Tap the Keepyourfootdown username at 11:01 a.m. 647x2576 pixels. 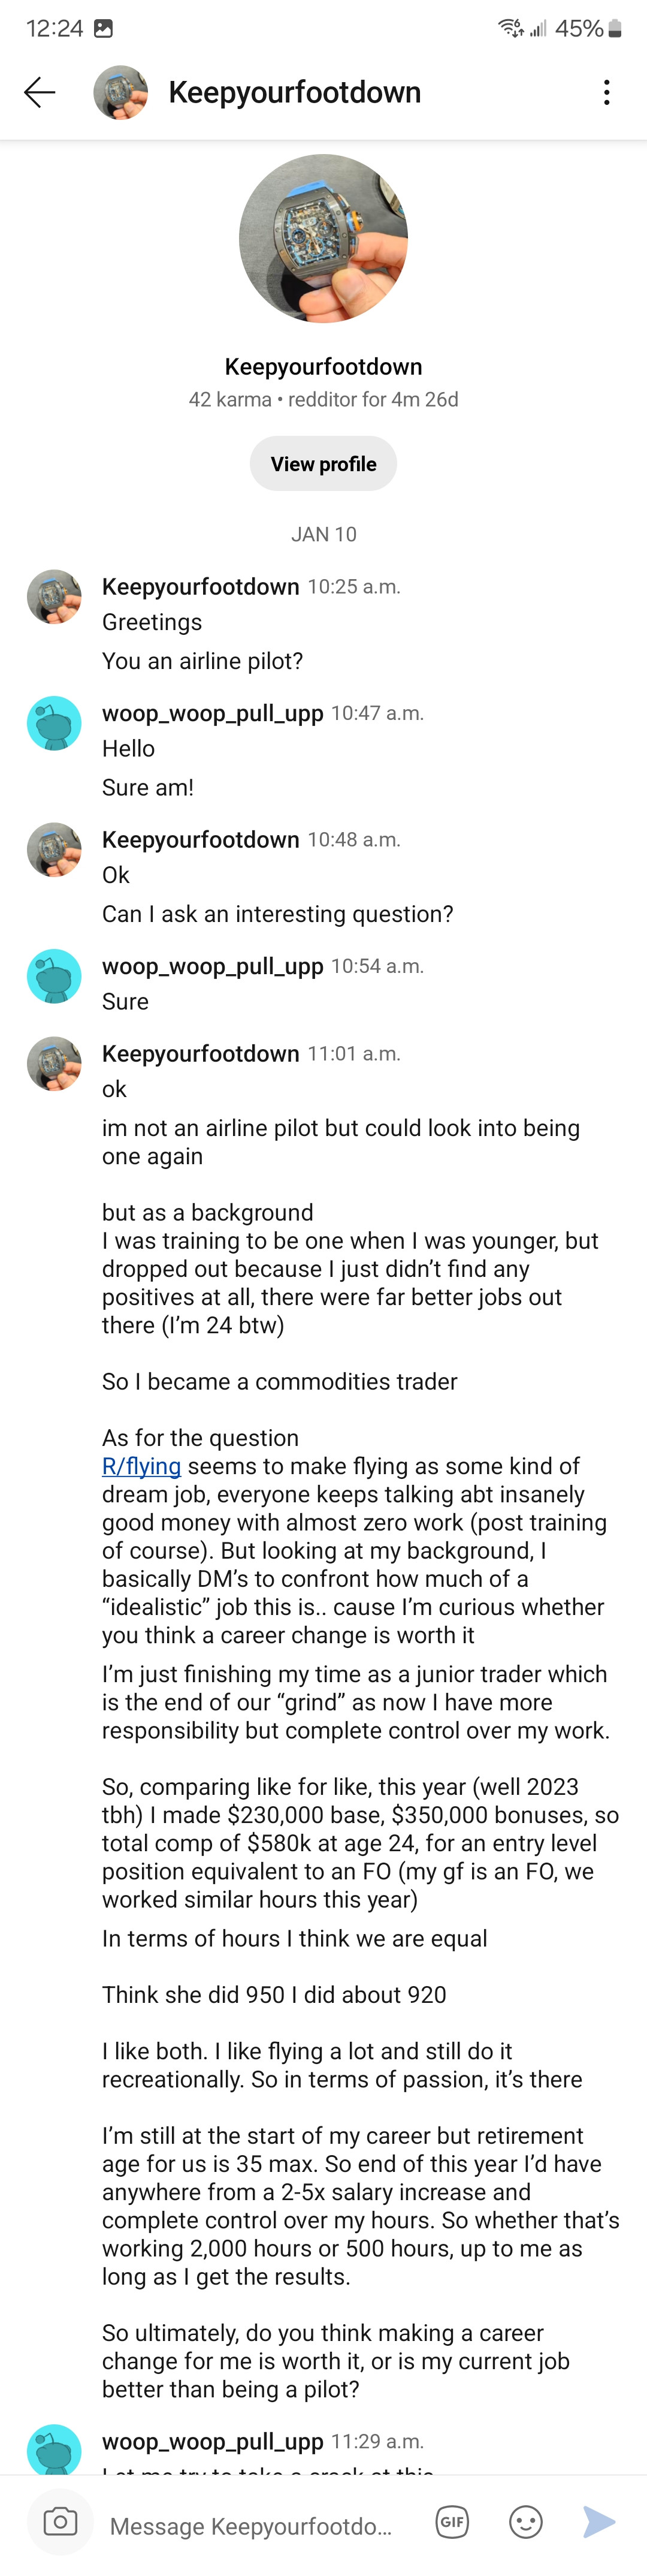pyautogui.click(x=201, y=1053)
